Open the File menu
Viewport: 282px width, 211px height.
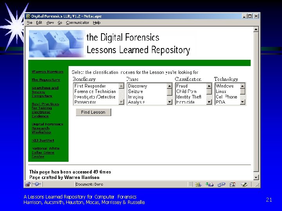[29, 23]
